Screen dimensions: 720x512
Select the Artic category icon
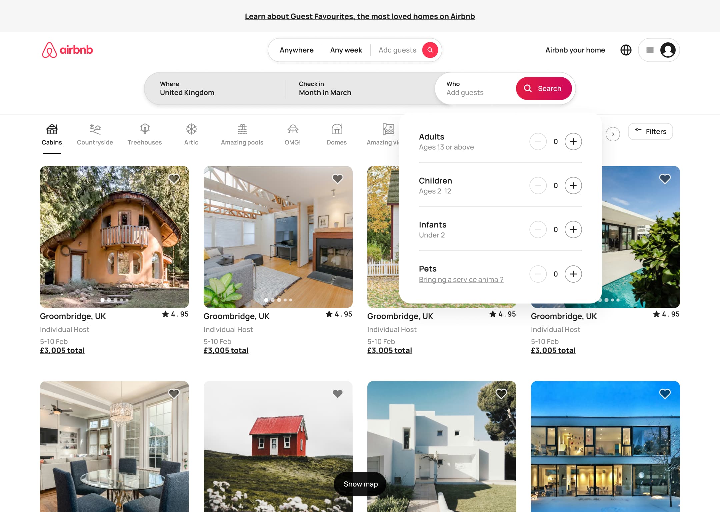(191, 129)
